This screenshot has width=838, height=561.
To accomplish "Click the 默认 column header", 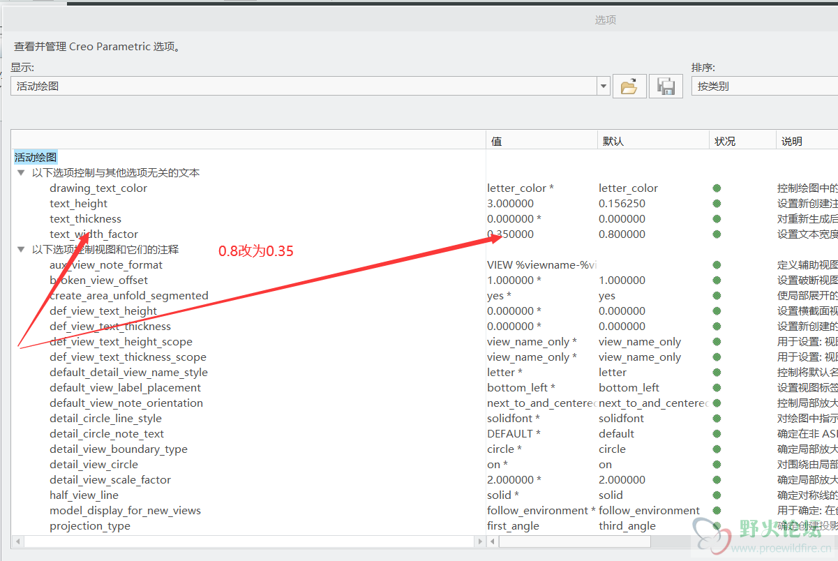I will [653, 141].
